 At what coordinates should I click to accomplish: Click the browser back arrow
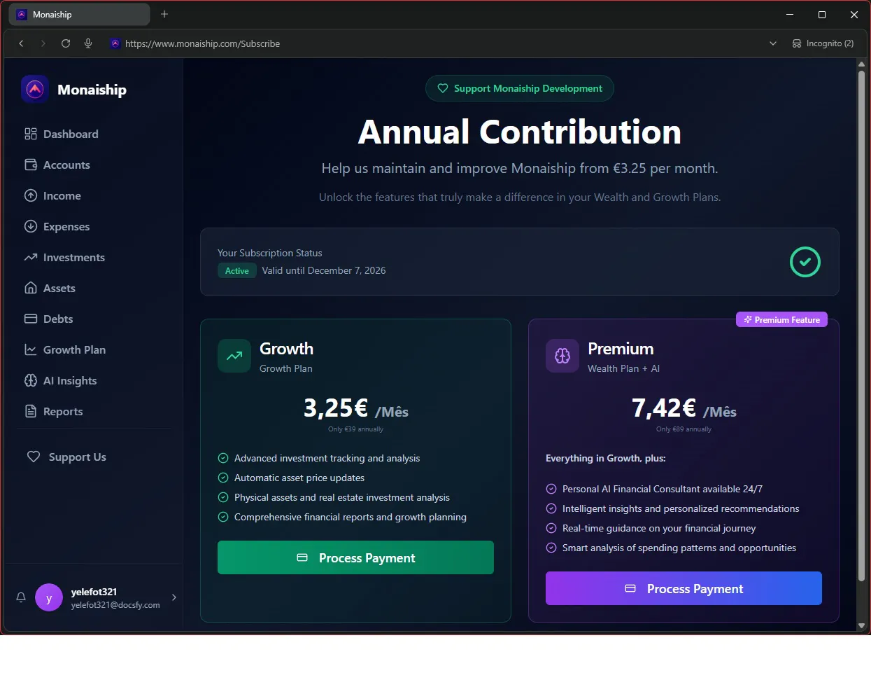[22, 43]
